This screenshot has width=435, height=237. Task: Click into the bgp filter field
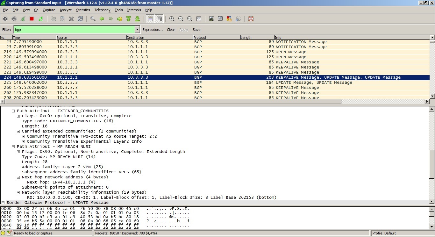[x=73, y=30]
